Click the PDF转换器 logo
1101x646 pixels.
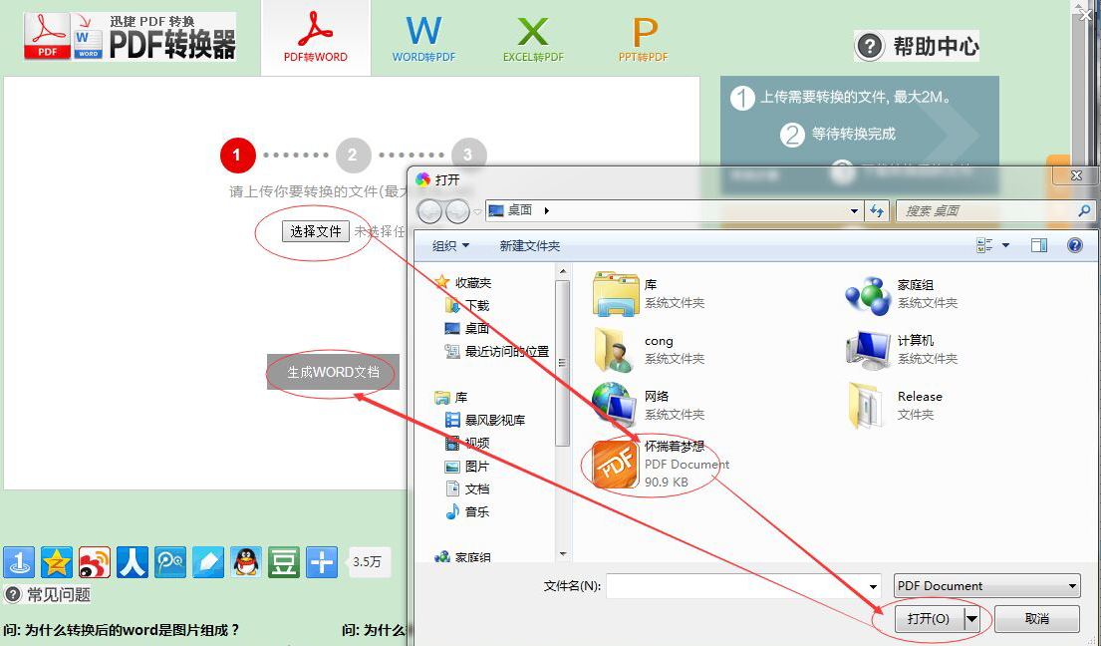[130, 37]
